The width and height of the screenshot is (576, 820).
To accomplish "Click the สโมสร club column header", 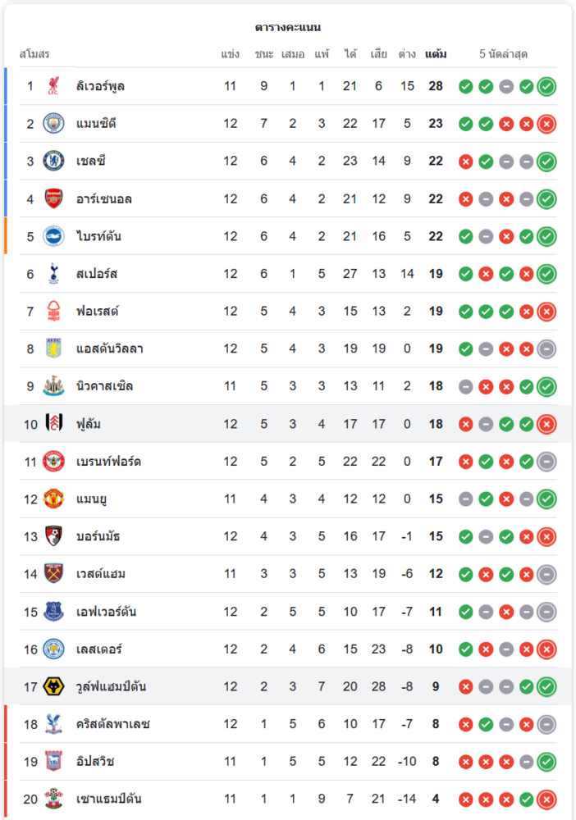I will 34,54.
